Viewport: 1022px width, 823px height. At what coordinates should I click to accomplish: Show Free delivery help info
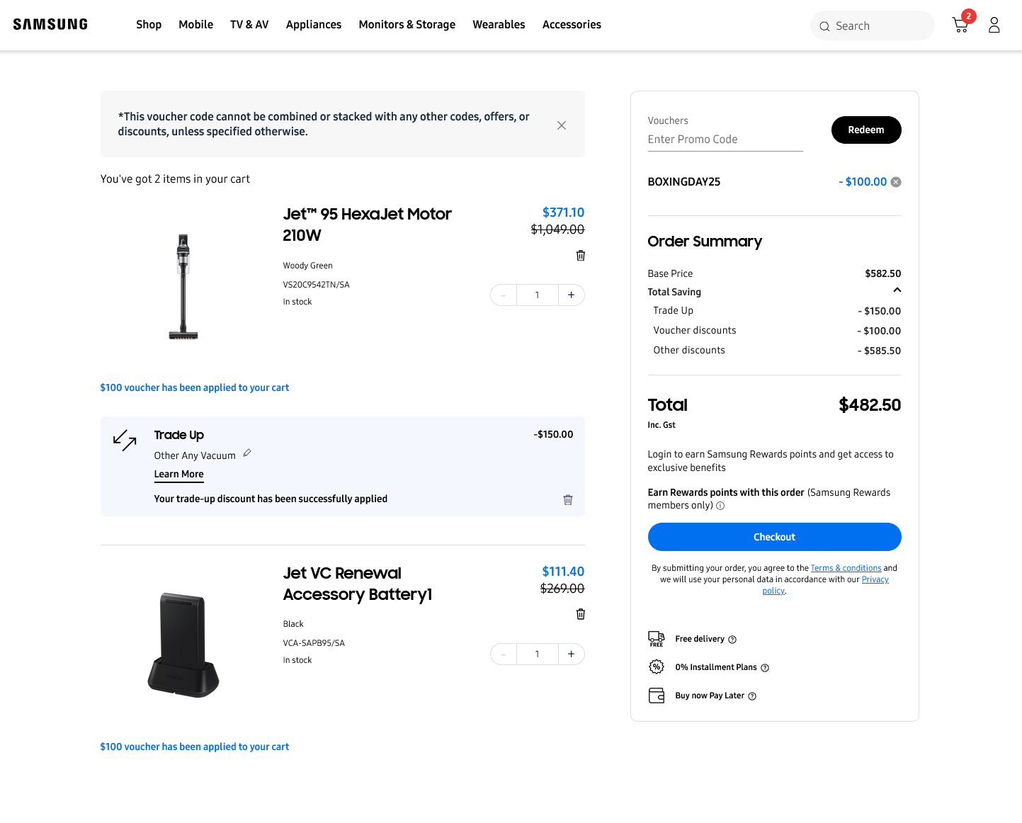(x=732, y=640)
